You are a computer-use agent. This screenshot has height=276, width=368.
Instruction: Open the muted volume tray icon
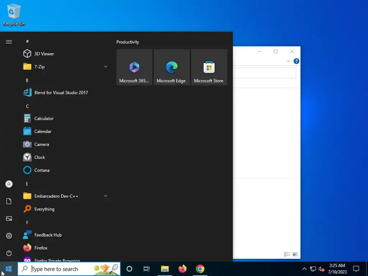pyautogui.click(x=321, y=269)
